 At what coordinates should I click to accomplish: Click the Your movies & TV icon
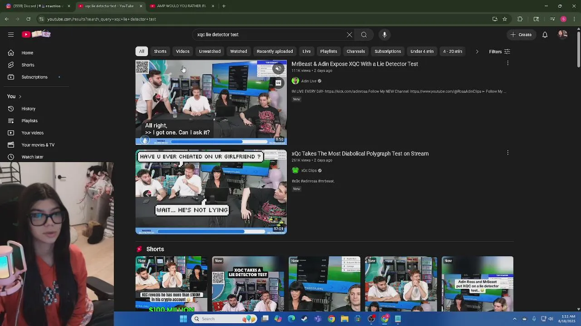pos(11,145)
